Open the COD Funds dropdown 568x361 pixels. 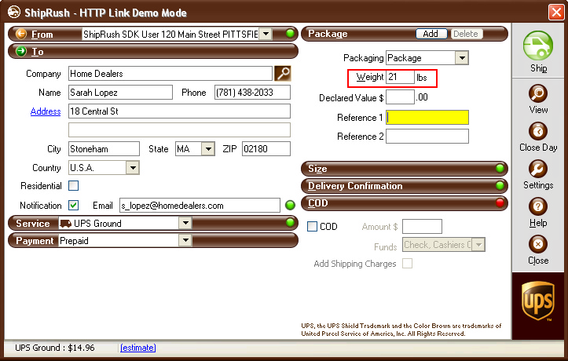[478, 245]
